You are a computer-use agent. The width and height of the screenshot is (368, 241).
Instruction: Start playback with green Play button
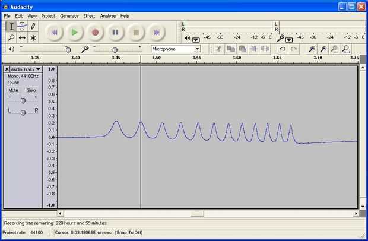[x=74, y=33]
